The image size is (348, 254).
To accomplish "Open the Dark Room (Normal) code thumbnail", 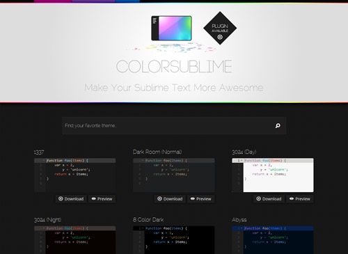I will [x=174, y=175].
